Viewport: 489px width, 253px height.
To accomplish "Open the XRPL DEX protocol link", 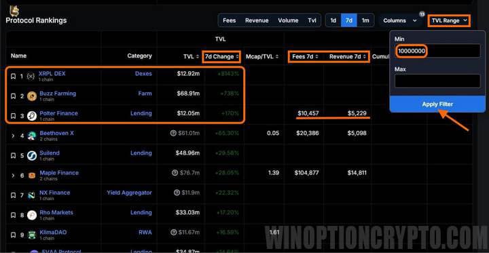I will tap(52, 74).
